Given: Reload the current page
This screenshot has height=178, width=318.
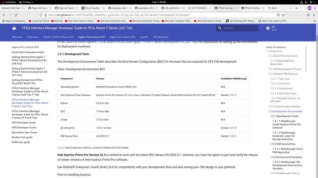Looking at the screenshot, I should (x=16, y=15).
